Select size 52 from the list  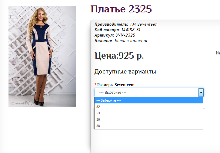pyautogui.click(x=149, y=107)
